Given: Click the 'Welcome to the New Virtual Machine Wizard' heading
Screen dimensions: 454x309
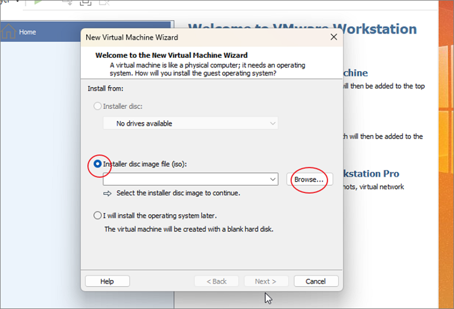Looking at the screenshot, I should [171, 55].
